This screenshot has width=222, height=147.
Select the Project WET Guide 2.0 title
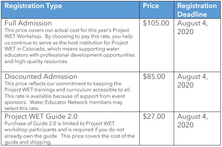click(41, 116)
